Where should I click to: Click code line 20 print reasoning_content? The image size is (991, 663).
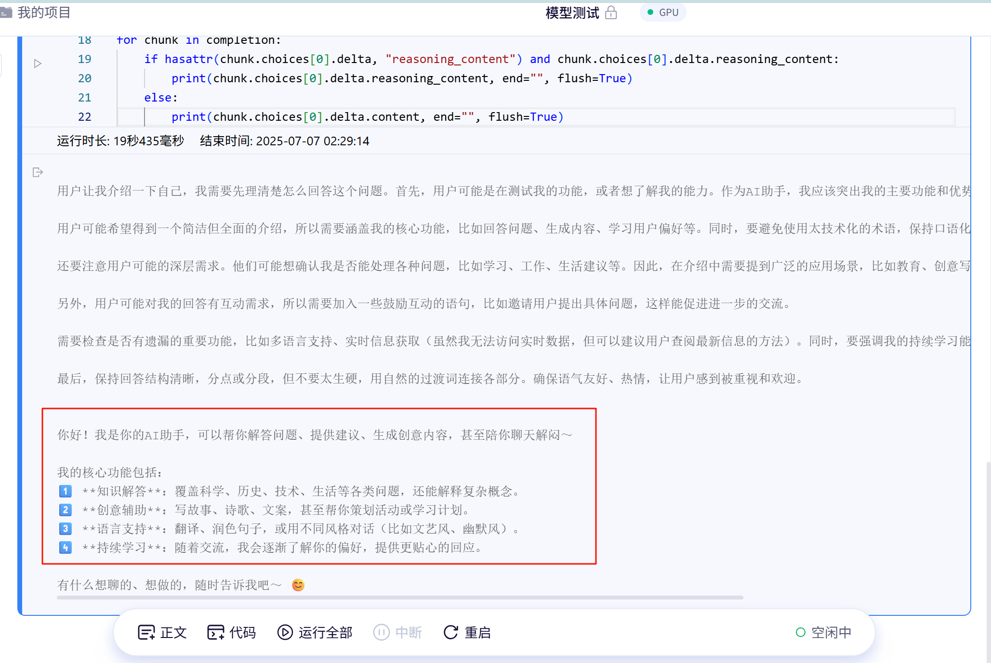tap(402, 78)
